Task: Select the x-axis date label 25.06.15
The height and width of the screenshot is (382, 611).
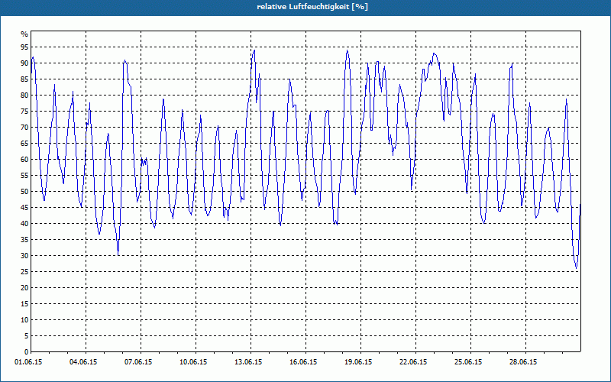Action: pyautogui.click(x=468, y=362)
